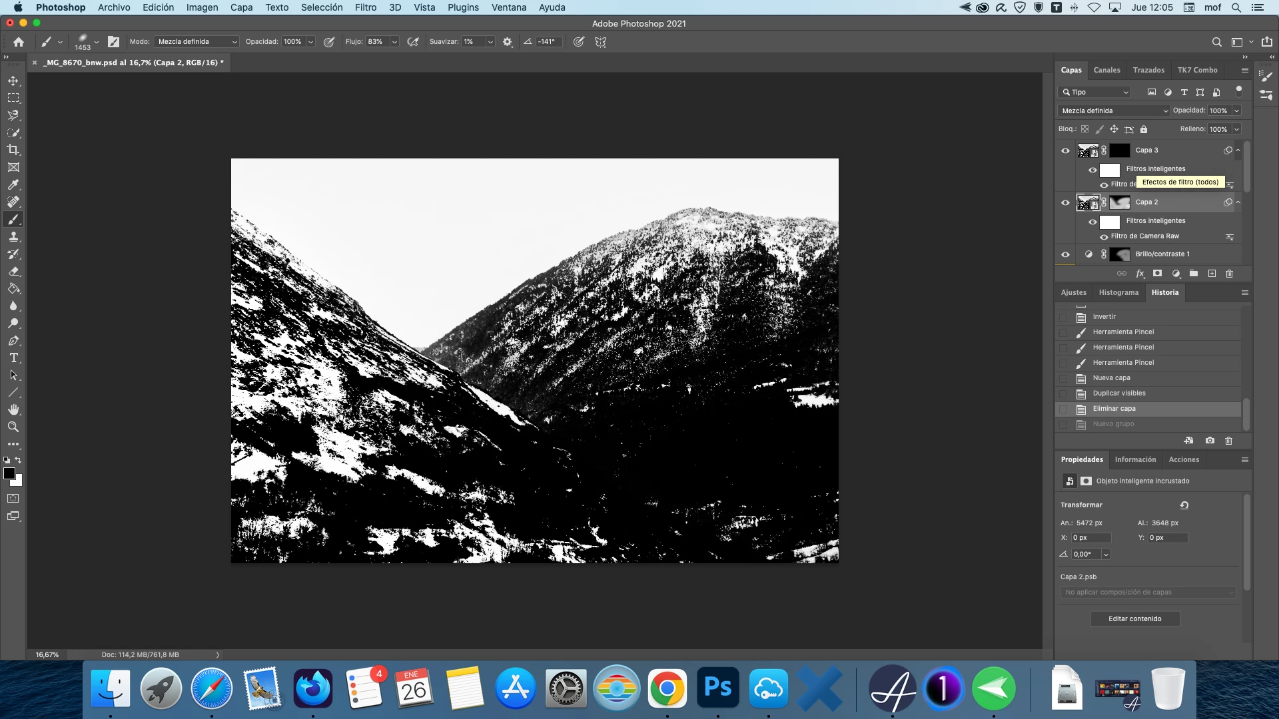
Task: Hide the Capa 3 layer
Action: 1065,150
